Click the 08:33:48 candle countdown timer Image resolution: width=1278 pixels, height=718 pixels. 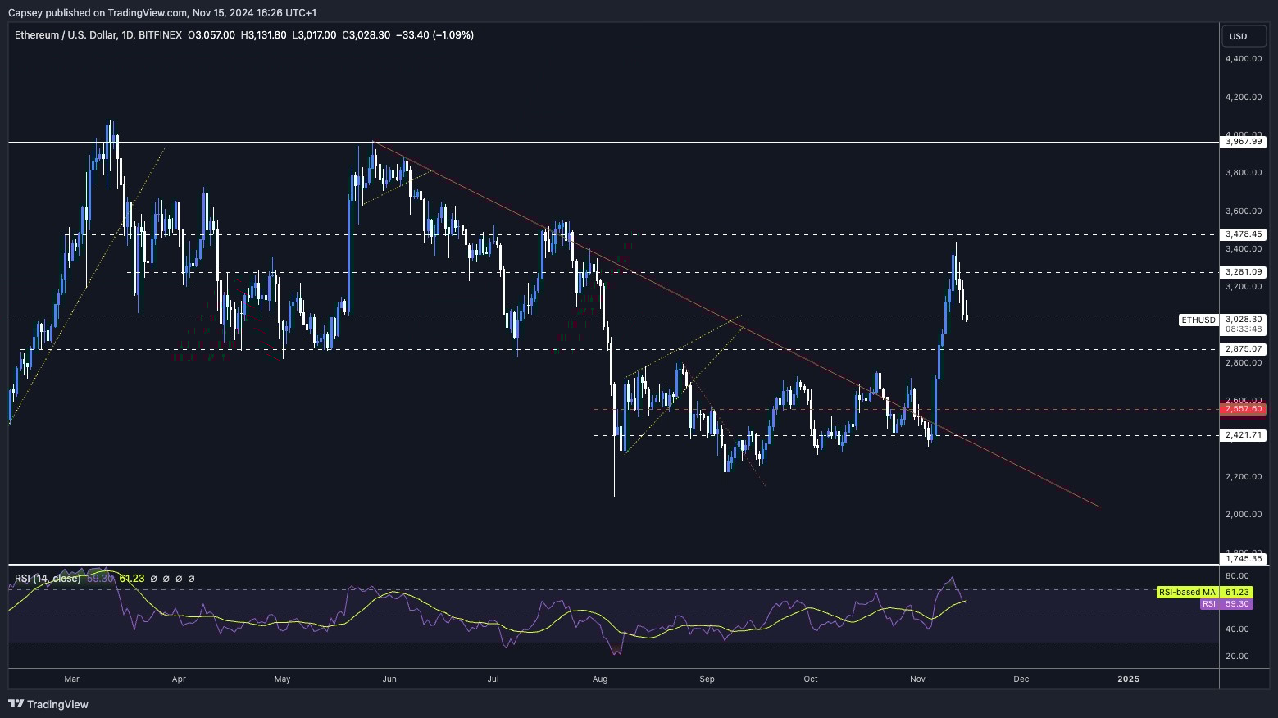[x=1243, y=329]
